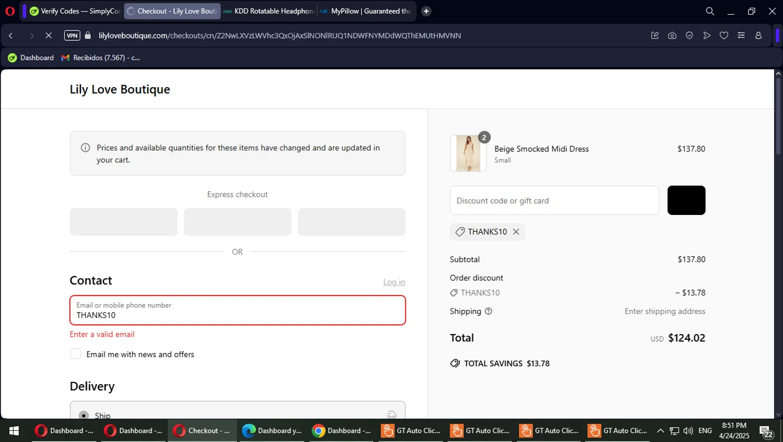783x442 pixels.
Task: Click the Enter shipping address text
Action: tap(665, 311)
